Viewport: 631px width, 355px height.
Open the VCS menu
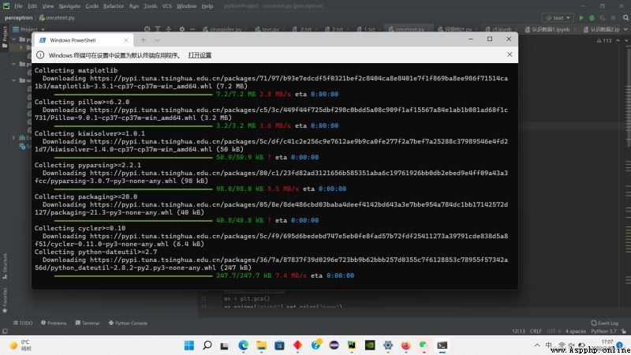click(166, 6)
